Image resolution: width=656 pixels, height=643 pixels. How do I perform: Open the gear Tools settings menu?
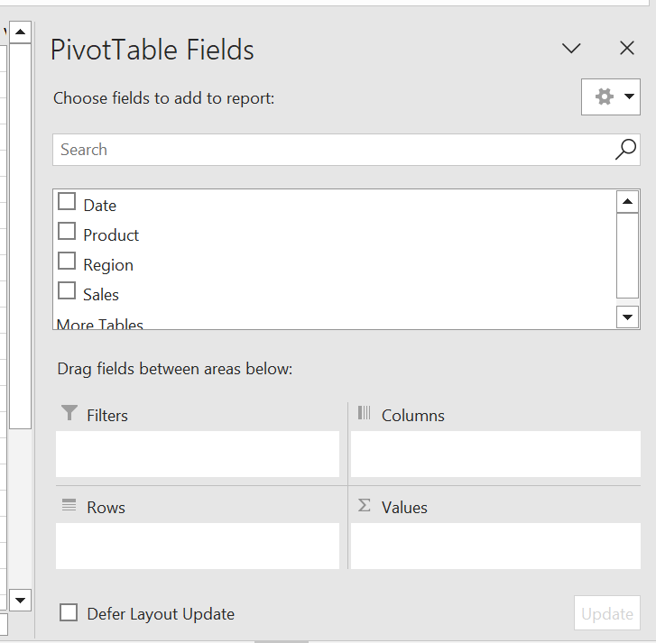point(605,96)
